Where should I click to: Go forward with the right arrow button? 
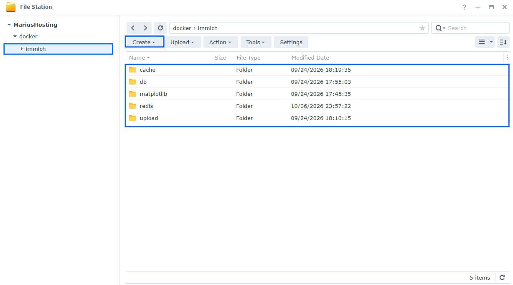(145, 28)
